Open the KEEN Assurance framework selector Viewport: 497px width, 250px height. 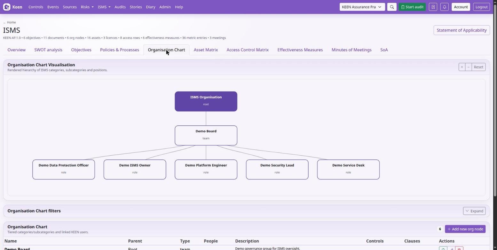pyautogui.click(x=362, y=7)
